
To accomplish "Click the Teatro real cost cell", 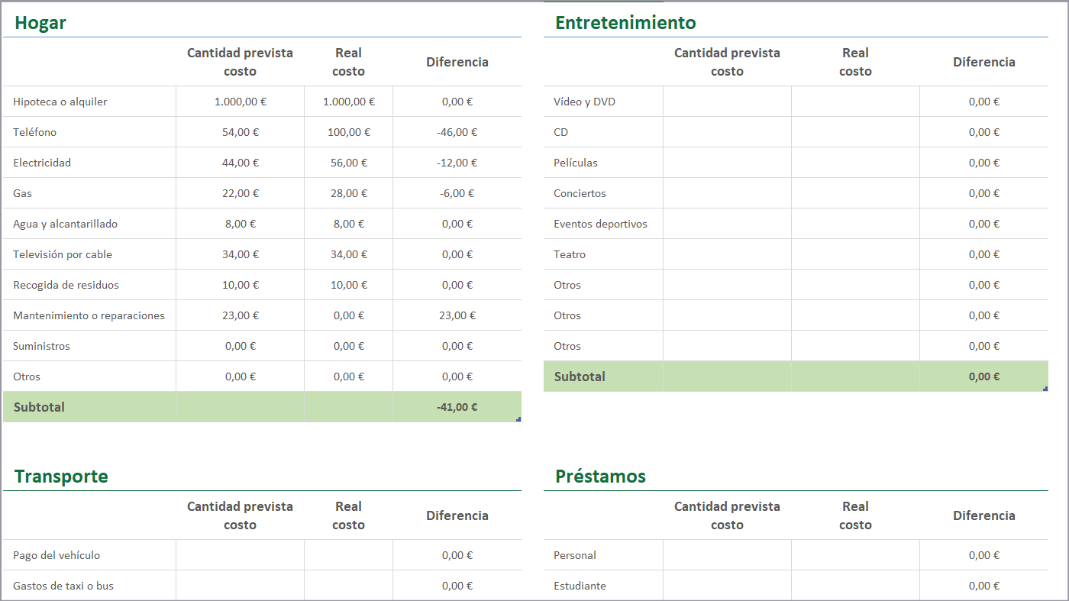I will pyautogui.click(x=855, y=254).
